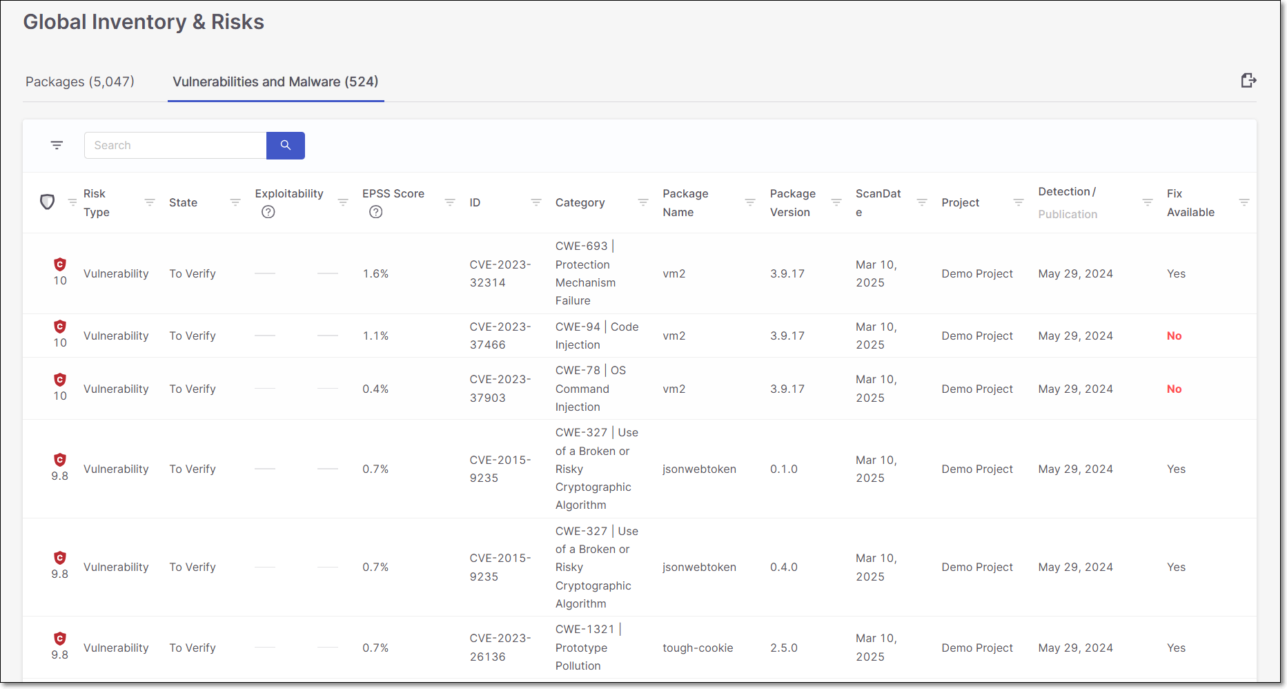This screenshot has width=1287, height=689.
Task: Click the 0.4% EPSS score value
Action: pyautogui.click(x=375, y=389)
